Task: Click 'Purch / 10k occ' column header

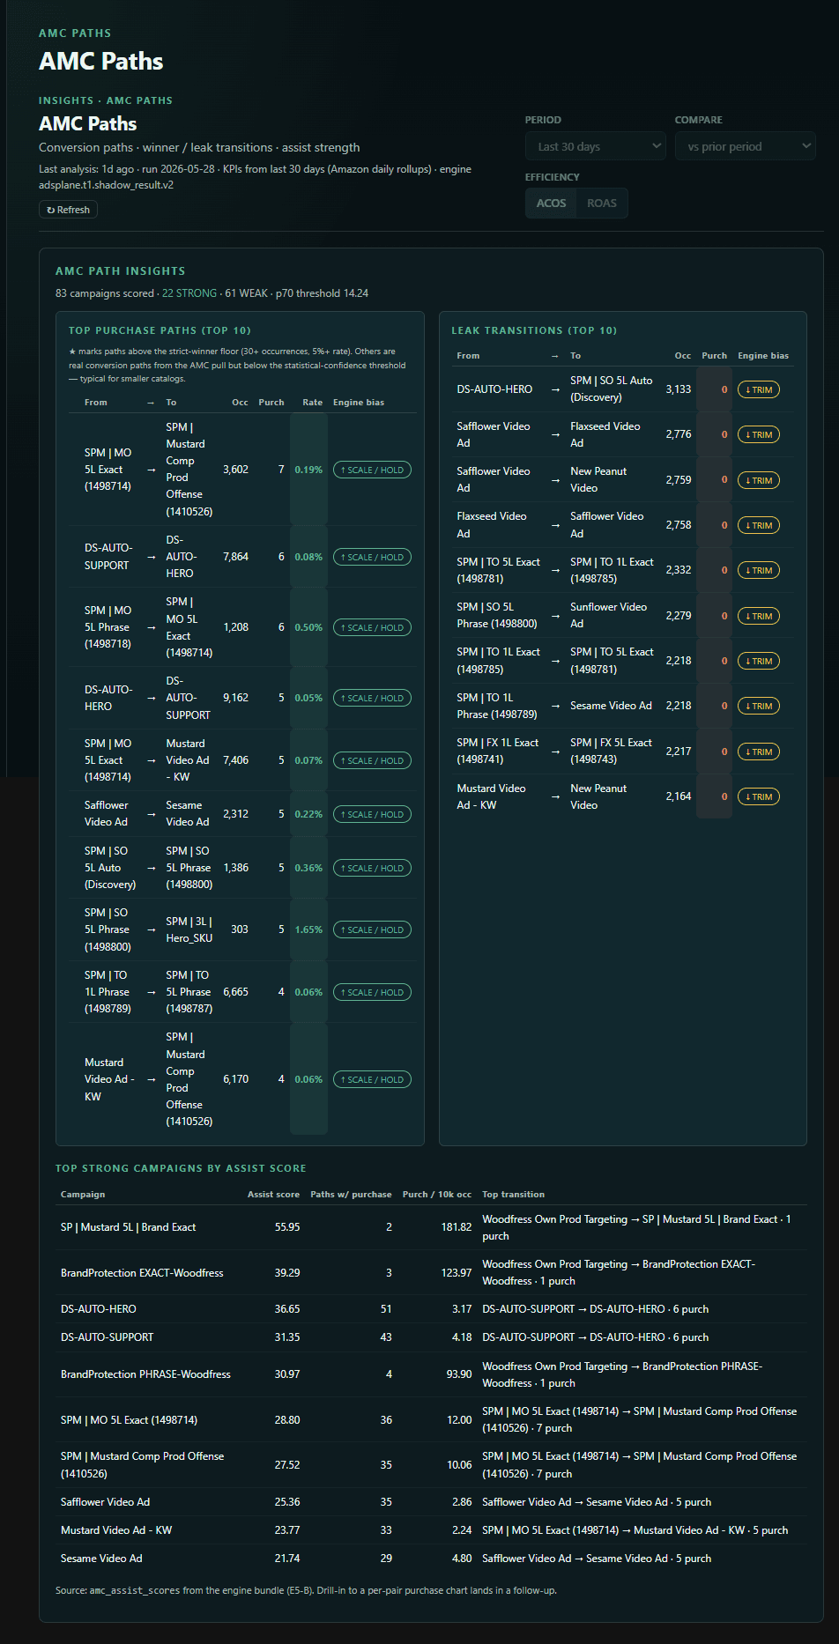Action: [x=437, y=1195]
